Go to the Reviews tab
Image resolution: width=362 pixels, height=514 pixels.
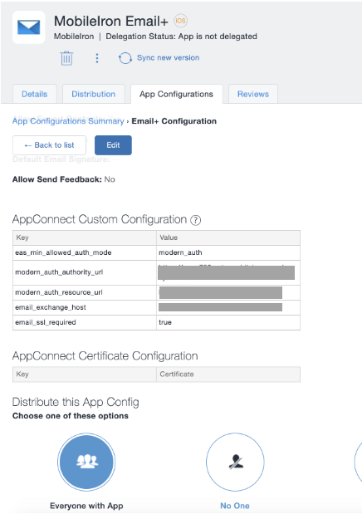tap(253, 94)
